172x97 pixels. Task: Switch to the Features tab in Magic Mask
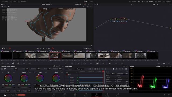[x=80, y=69]
